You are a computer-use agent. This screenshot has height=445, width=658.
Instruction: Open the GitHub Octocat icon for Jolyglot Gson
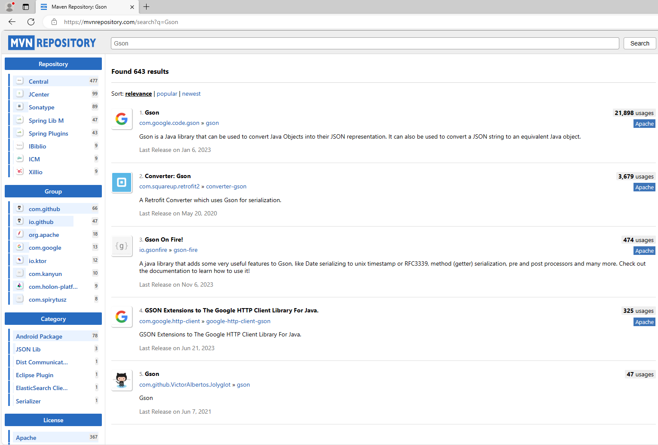(x=122, y=380)
